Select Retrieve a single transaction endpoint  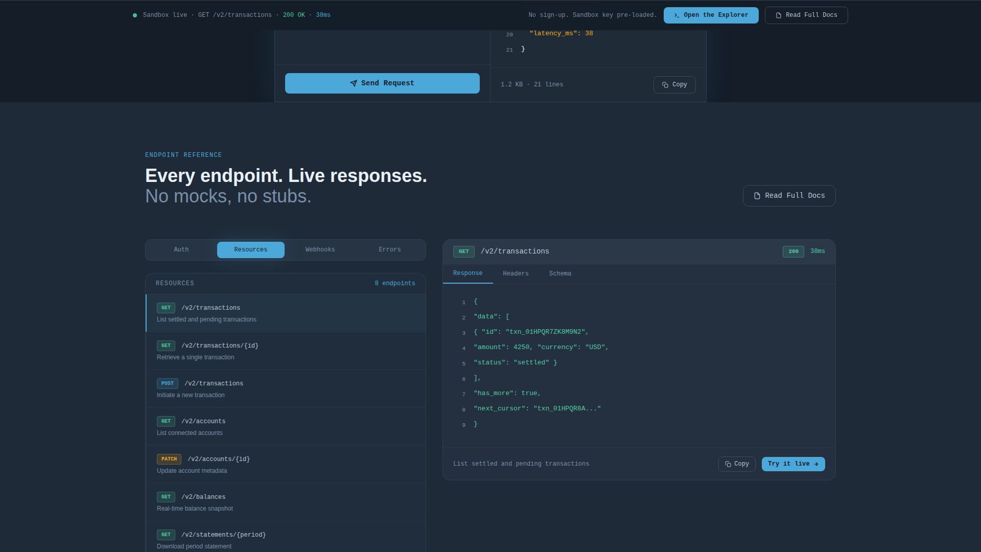click(x=286, y=351)
